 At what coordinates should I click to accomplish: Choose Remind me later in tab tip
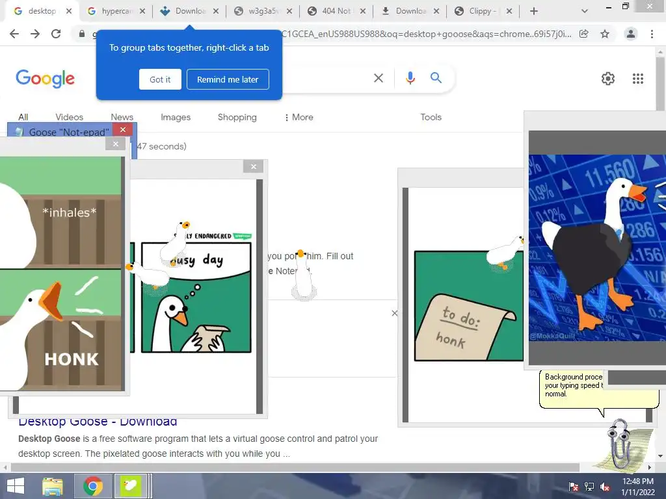tap(228, 79)
